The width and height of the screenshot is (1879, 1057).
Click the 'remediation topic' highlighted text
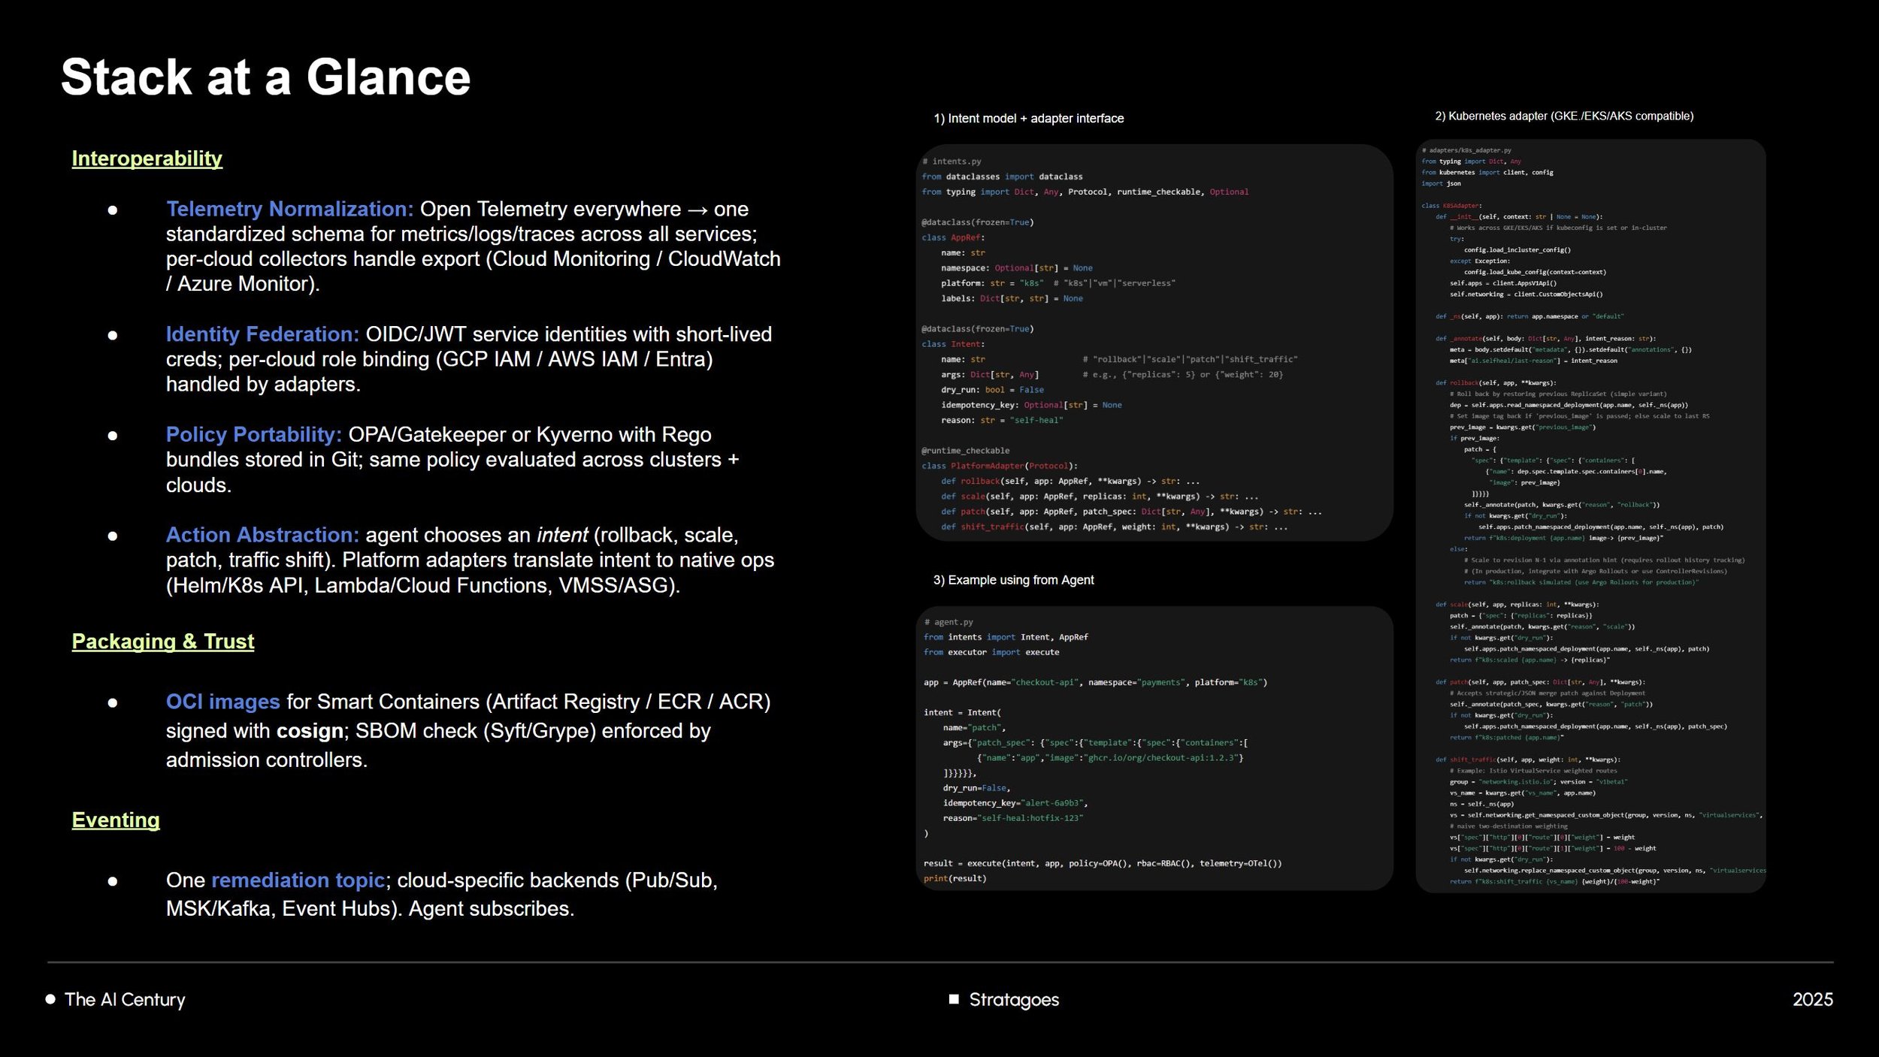298,880
